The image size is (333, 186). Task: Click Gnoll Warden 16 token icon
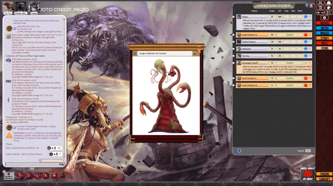(x=239, y=85)
